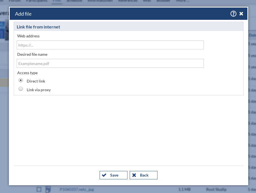Select the Direct link radio button

pos(21,80)
